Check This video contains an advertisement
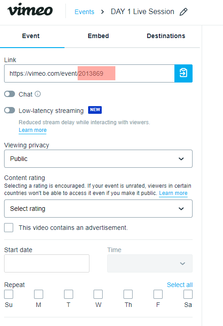This screenshot has width=223, height=326. click(x=9, y=228)
